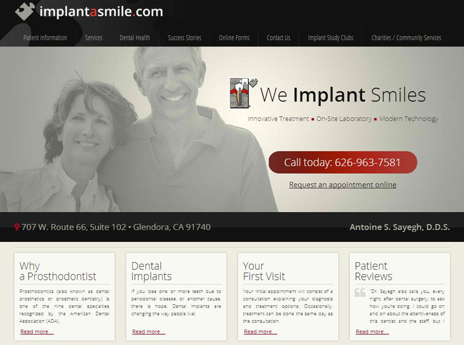The width and height of the screenshot is (464, 345).
Task: Open Implant Study Clubs menu item
Action: (x=330, y=38)
